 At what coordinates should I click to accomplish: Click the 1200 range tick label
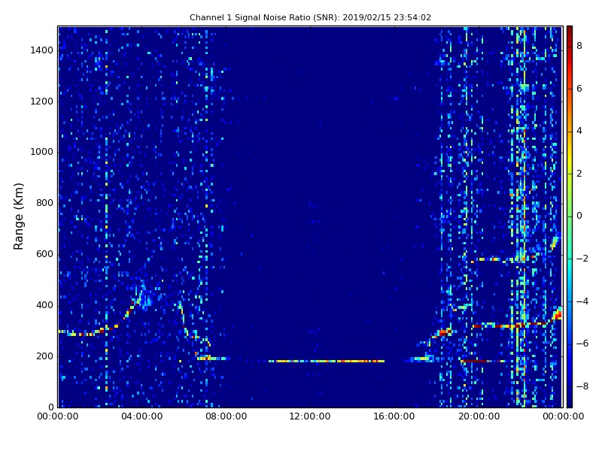[42, 101]
